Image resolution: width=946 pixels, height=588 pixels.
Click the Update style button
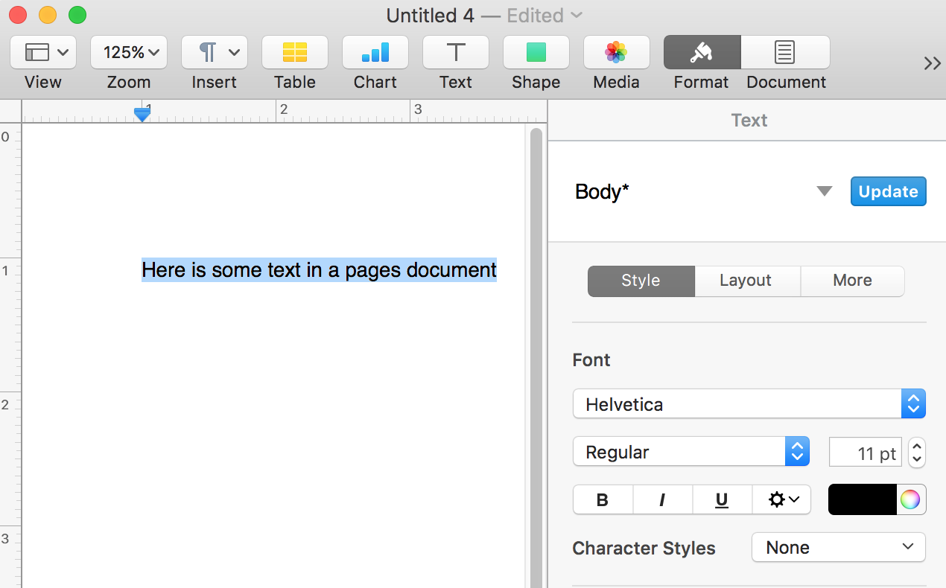(x=889, y=191)
